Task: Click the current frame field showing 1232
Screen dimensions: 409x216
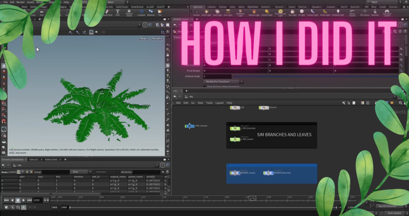Action: [x=37, y=200]
